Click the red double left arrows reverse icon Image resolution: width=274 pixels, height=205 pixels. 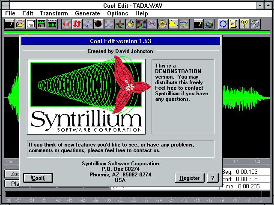point(67,24)
